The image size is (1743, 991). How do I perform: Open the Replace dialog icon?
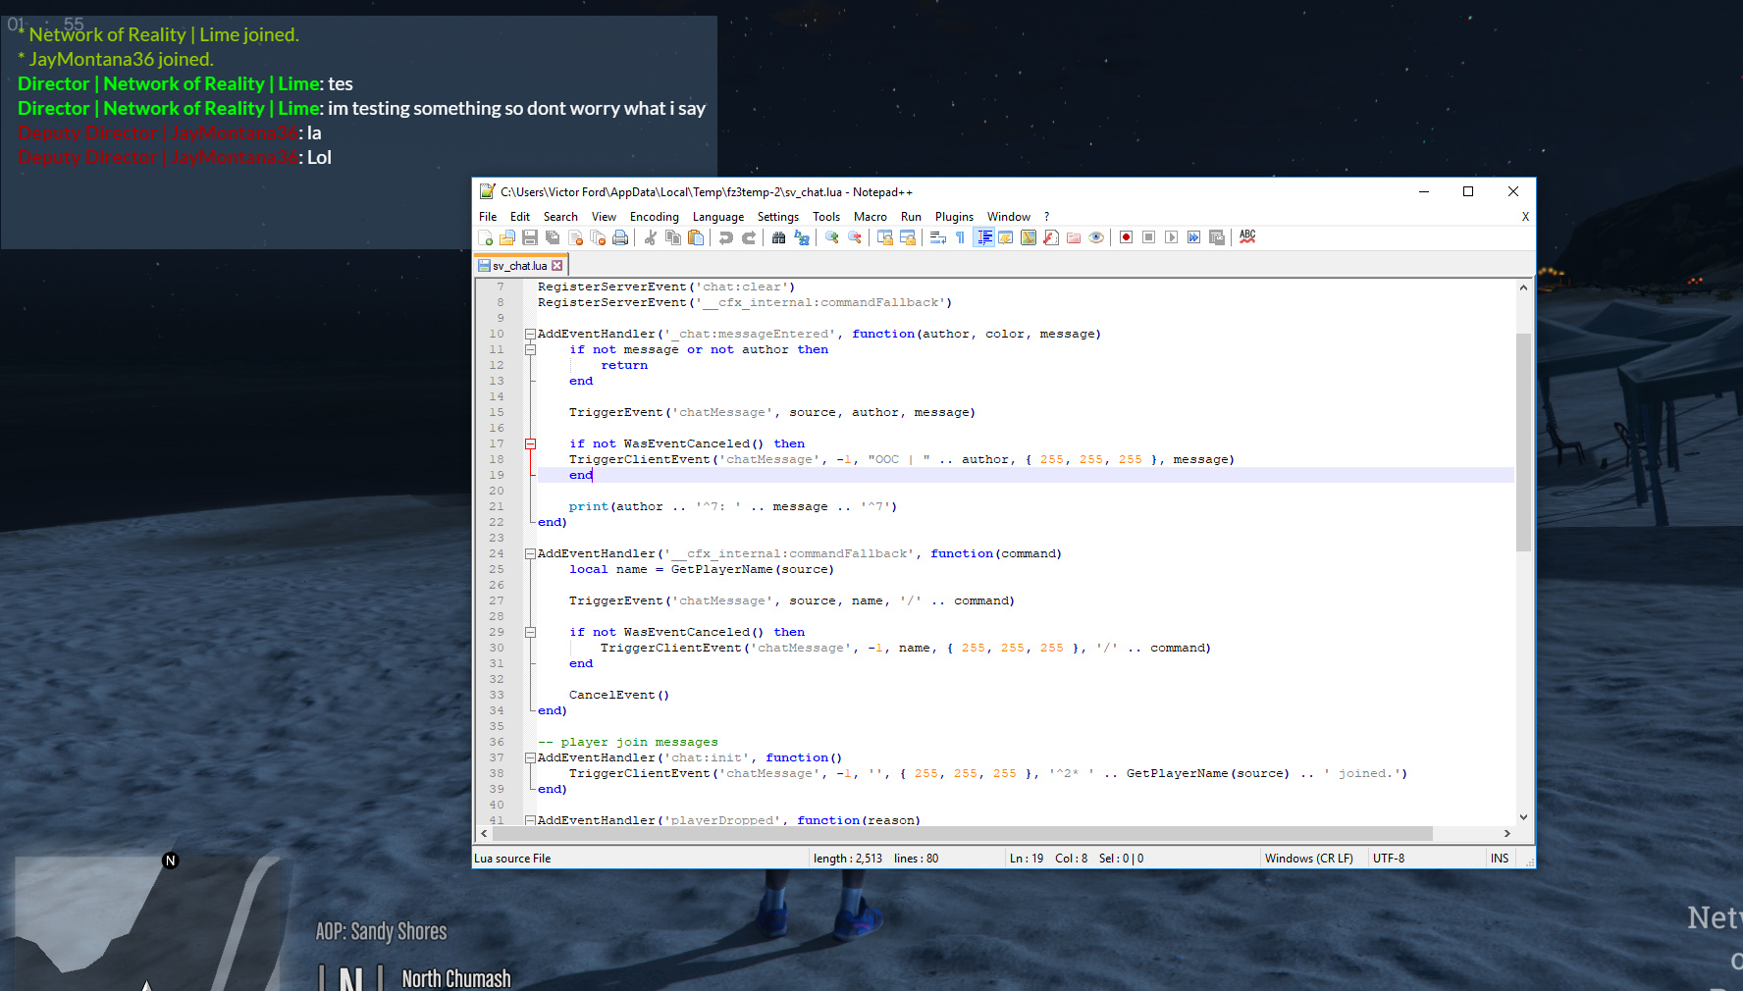pyautogui.click(x=801, y=237)
